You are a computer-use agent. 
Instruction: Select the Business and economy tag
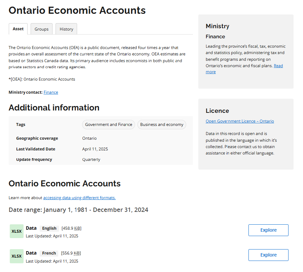[x=162, y=125]
